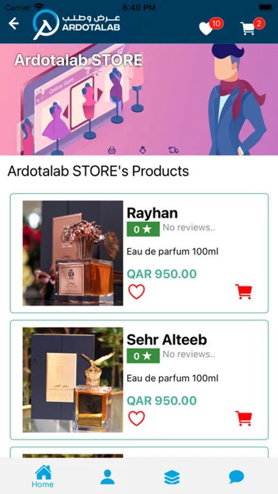
Task: Tap the back arrow in header
Action: [x=14, y=23]
